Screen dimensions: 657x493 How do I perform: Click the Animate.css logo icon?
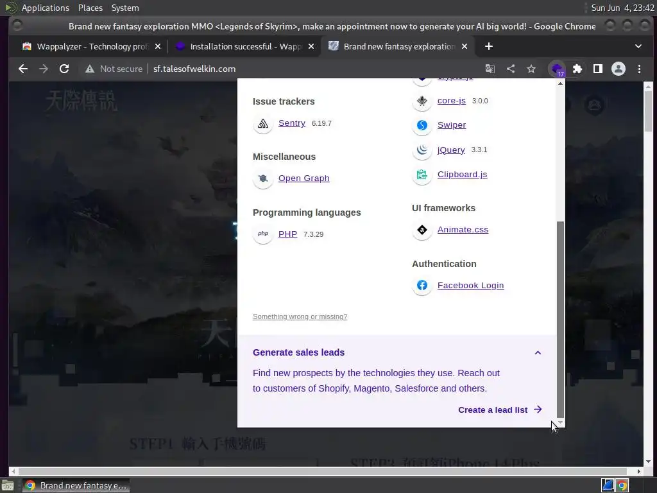(422, 230)
